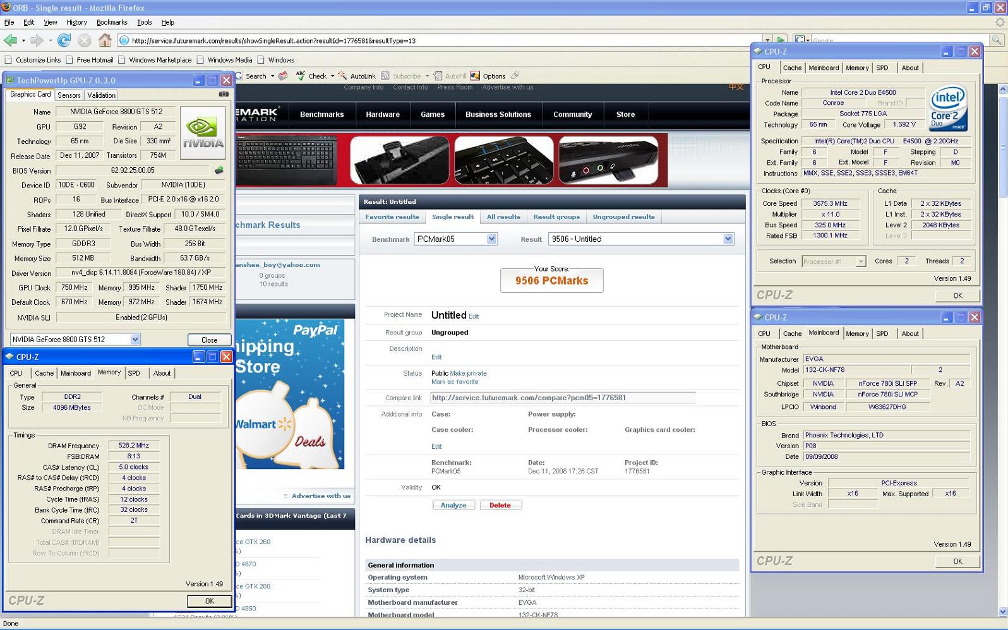Viewport: 1008px width, 630px height.
Task: Open toolbar Options item
Action: point(488,76)
